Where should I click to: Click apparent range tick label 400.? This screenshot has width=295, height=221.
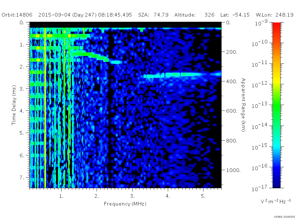click(x=232, y=81)
